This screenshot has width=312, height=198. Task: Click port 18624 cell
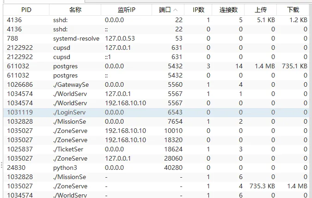173,150
